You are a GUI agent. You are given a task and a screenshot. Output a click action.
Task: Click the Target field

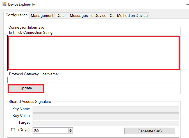[106, 123]
